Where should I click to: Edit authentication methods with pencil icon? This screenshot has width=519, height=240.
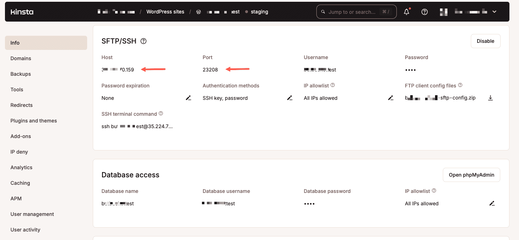pyautogui.click(x=289, y=98)
